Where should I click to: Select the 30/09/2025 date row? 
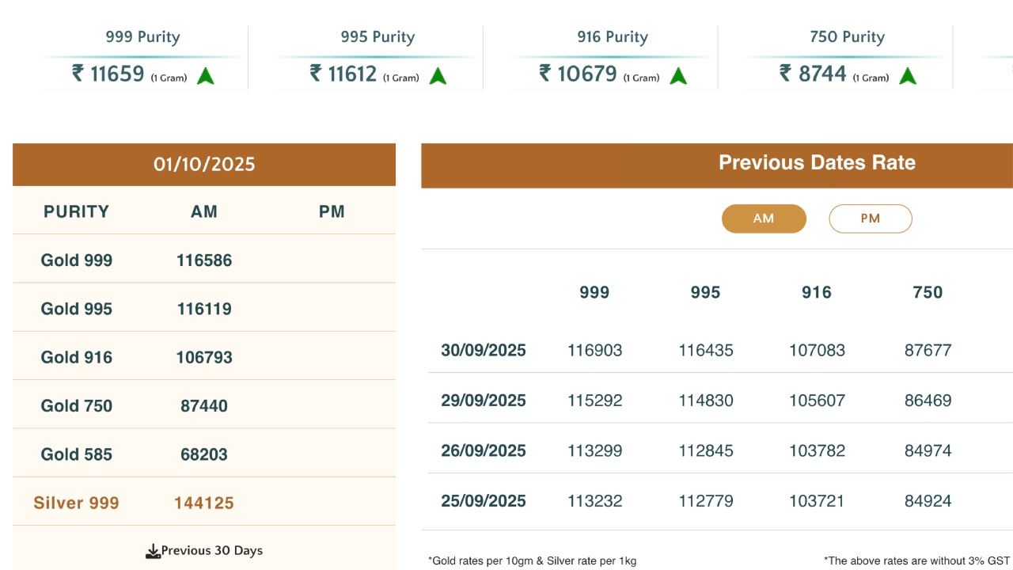(x=483, y=350)
